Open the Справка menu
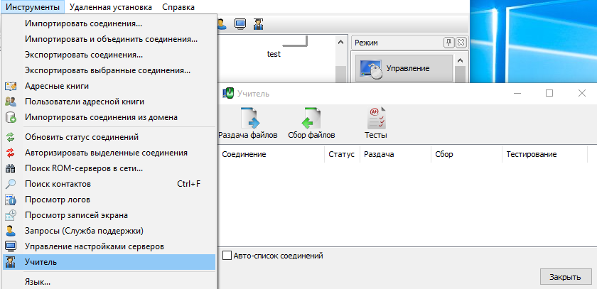The image size is (597, 289). 178,7
